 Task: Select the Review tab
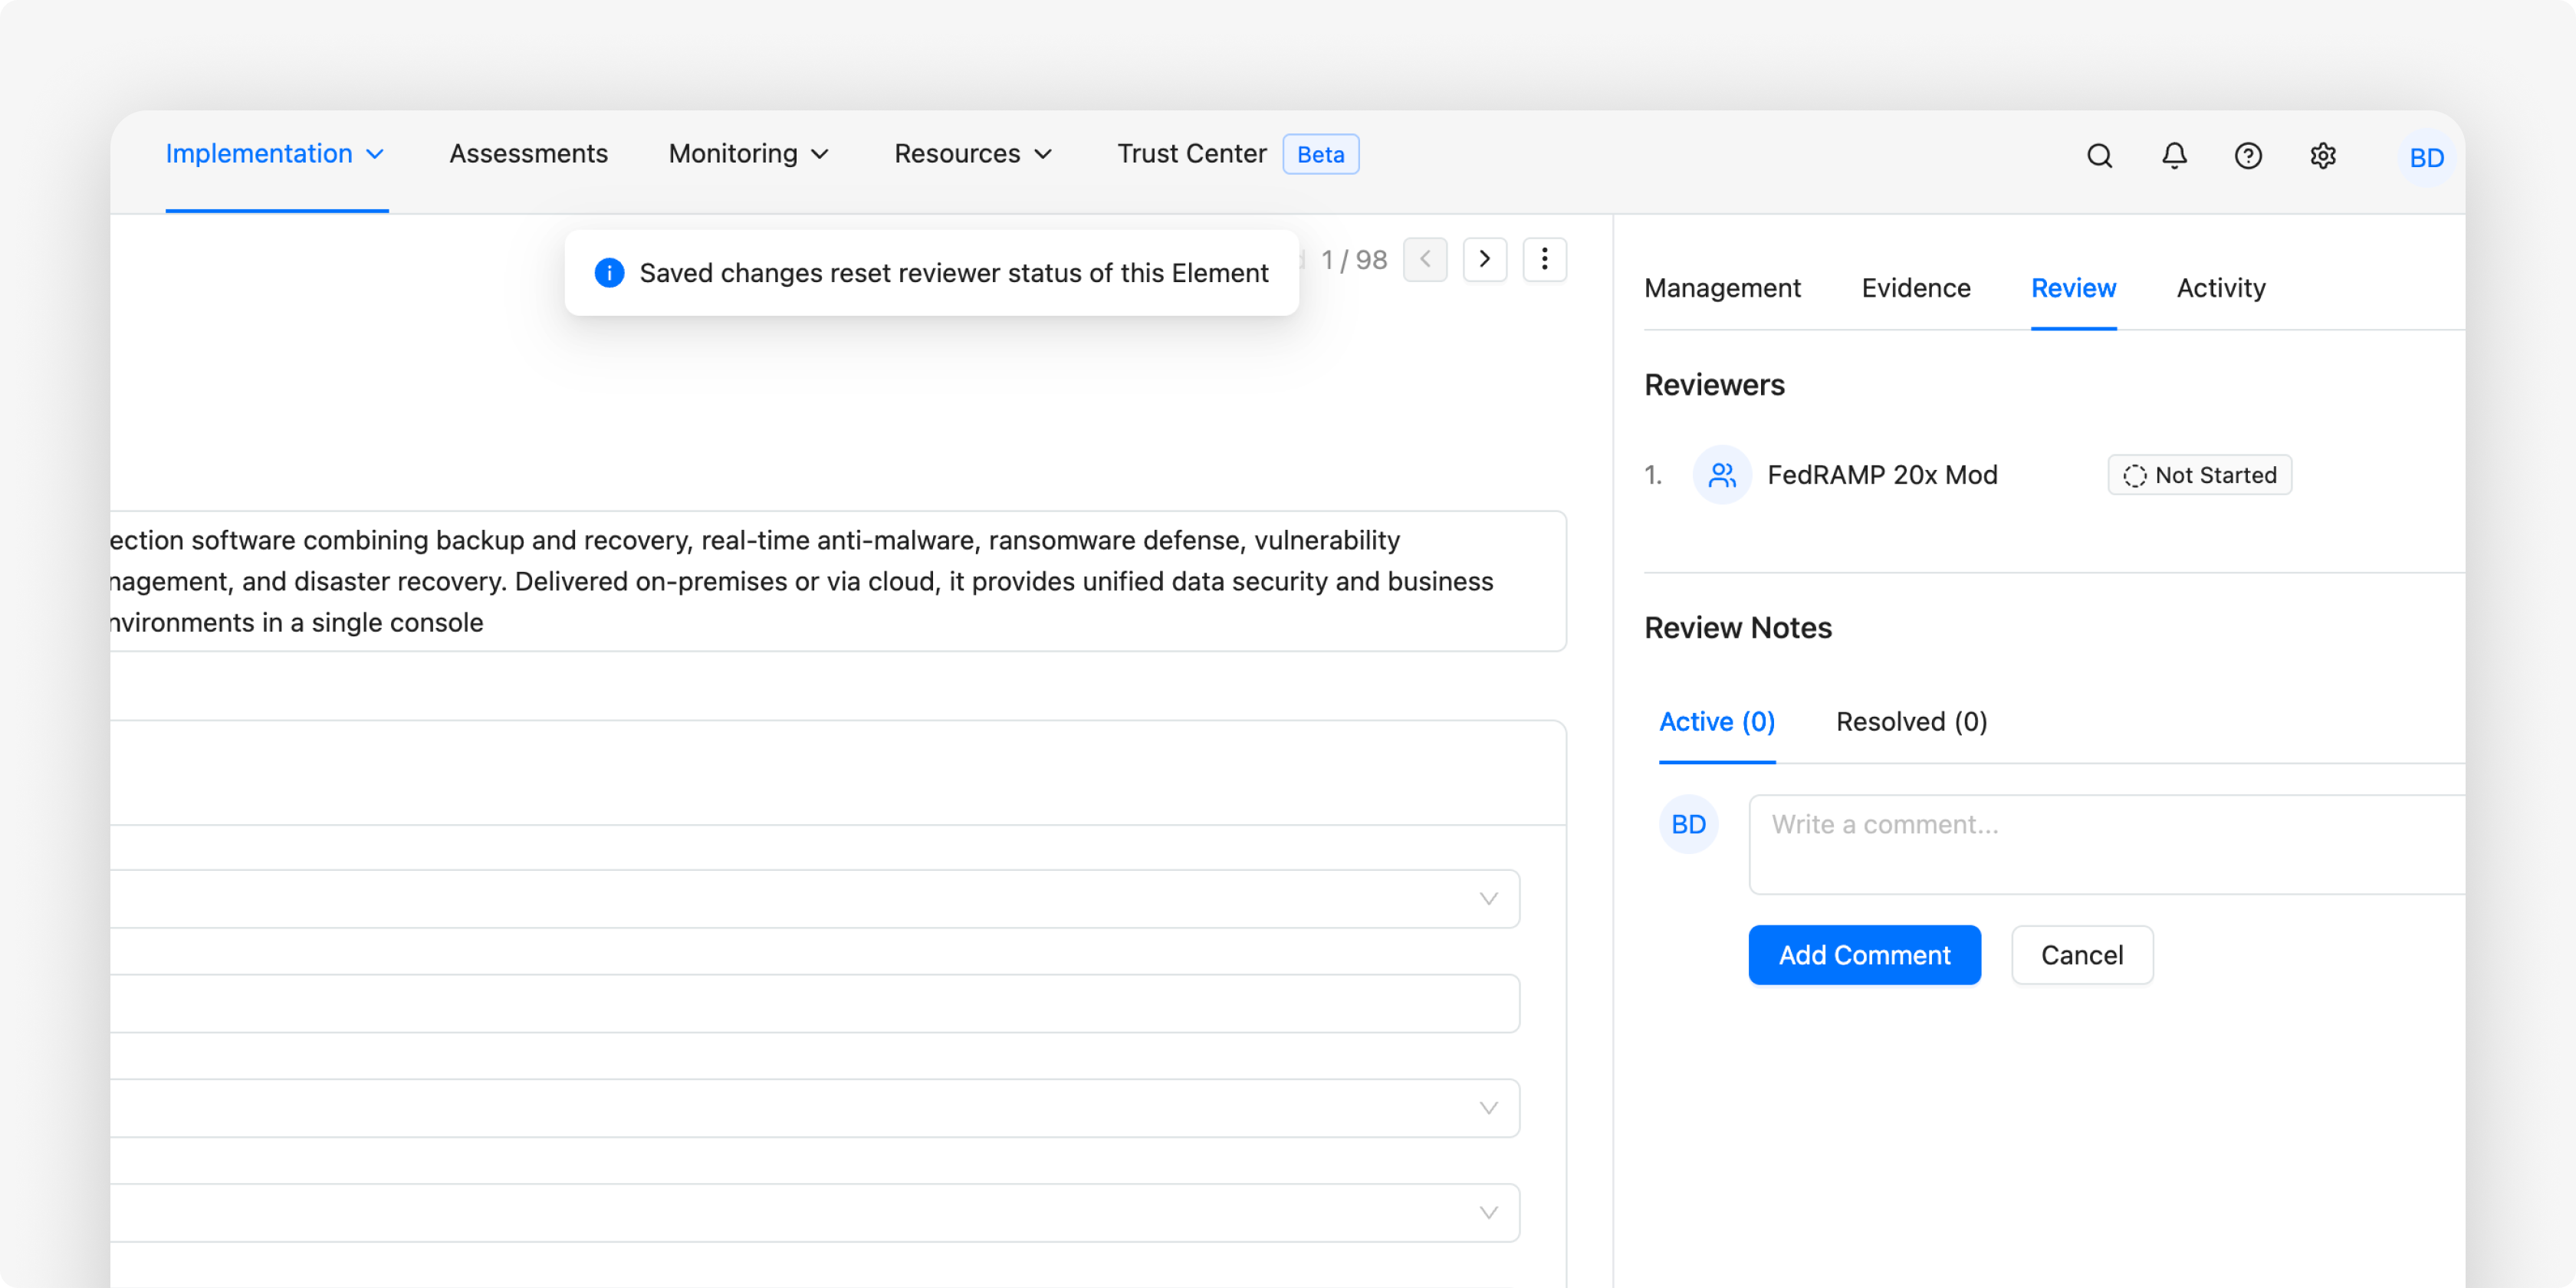tap(2073, 288)
